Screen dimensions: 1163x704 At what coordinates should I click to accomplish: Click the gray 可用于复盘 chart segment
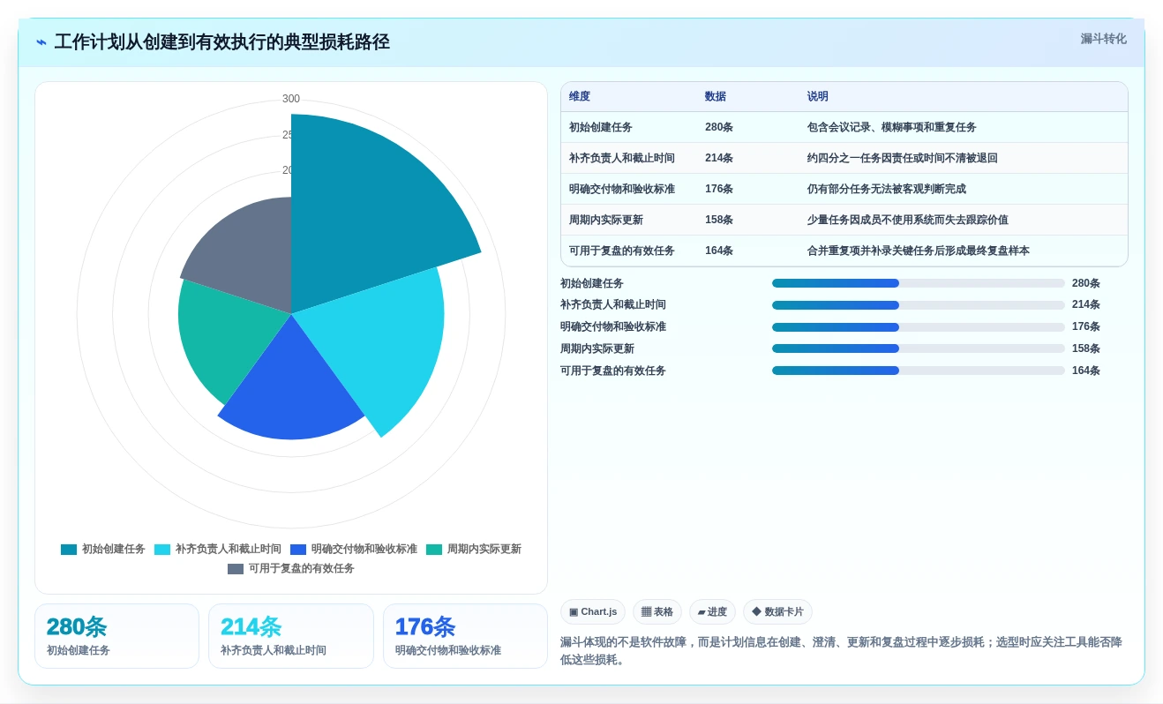pyautogui.click(x=251, y=256)
